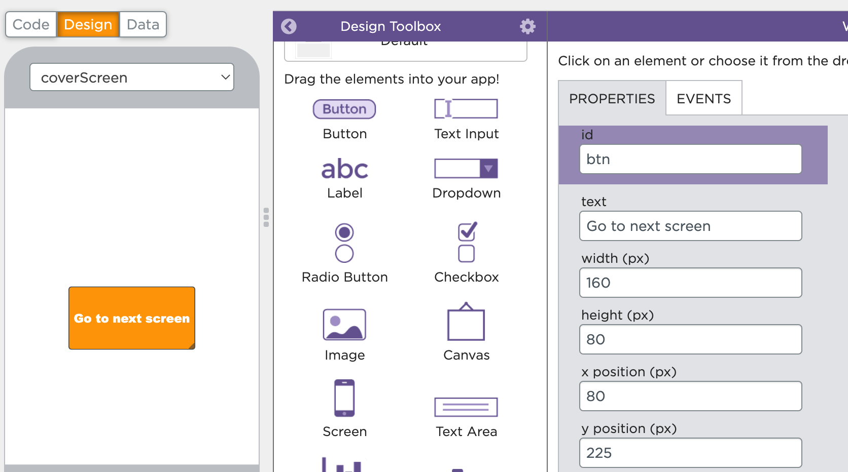Pick the Label abc element icon
Viewport: 848px width, 472px height.
pos(345,169)
